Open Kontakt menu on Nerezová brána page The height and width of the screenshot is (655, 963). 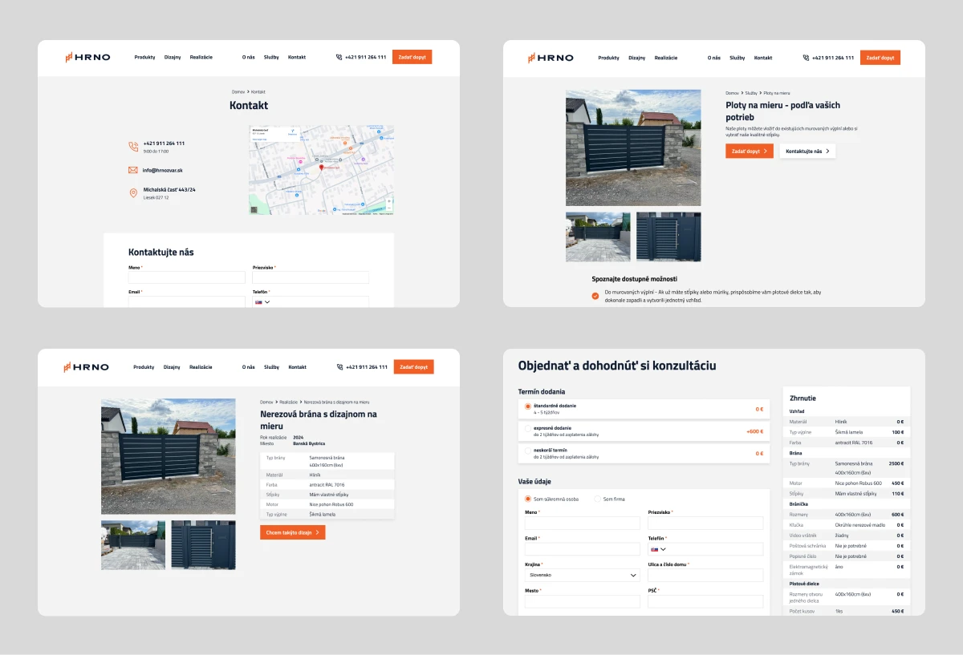[x=298, y=367]
